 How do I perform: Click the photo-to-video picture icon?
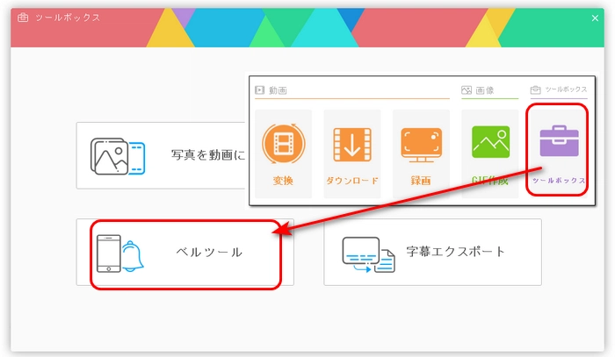point(118,156)
